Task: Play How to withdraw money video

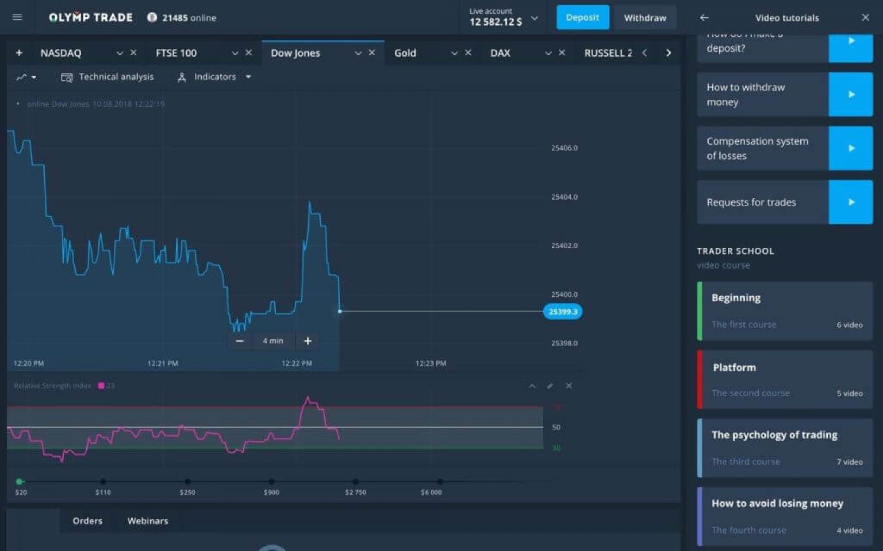Action: pos(851,94)
